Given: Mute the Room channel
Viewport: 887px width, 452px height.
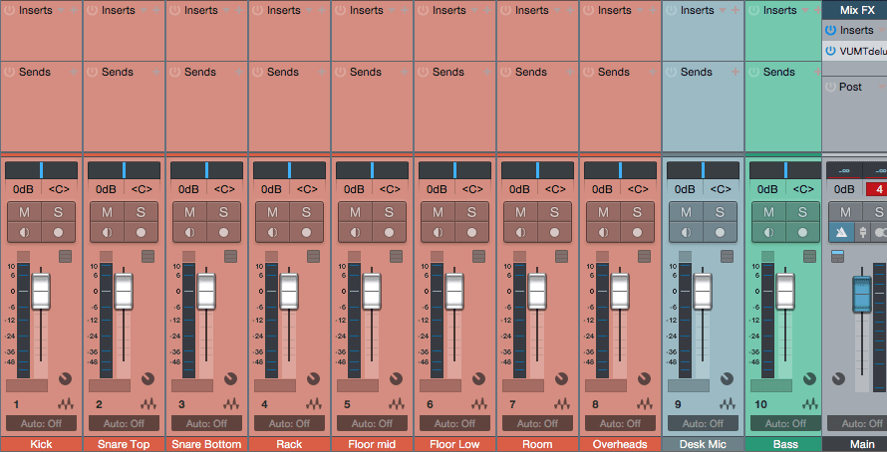Looking at the screenshot, I should 520,212.
